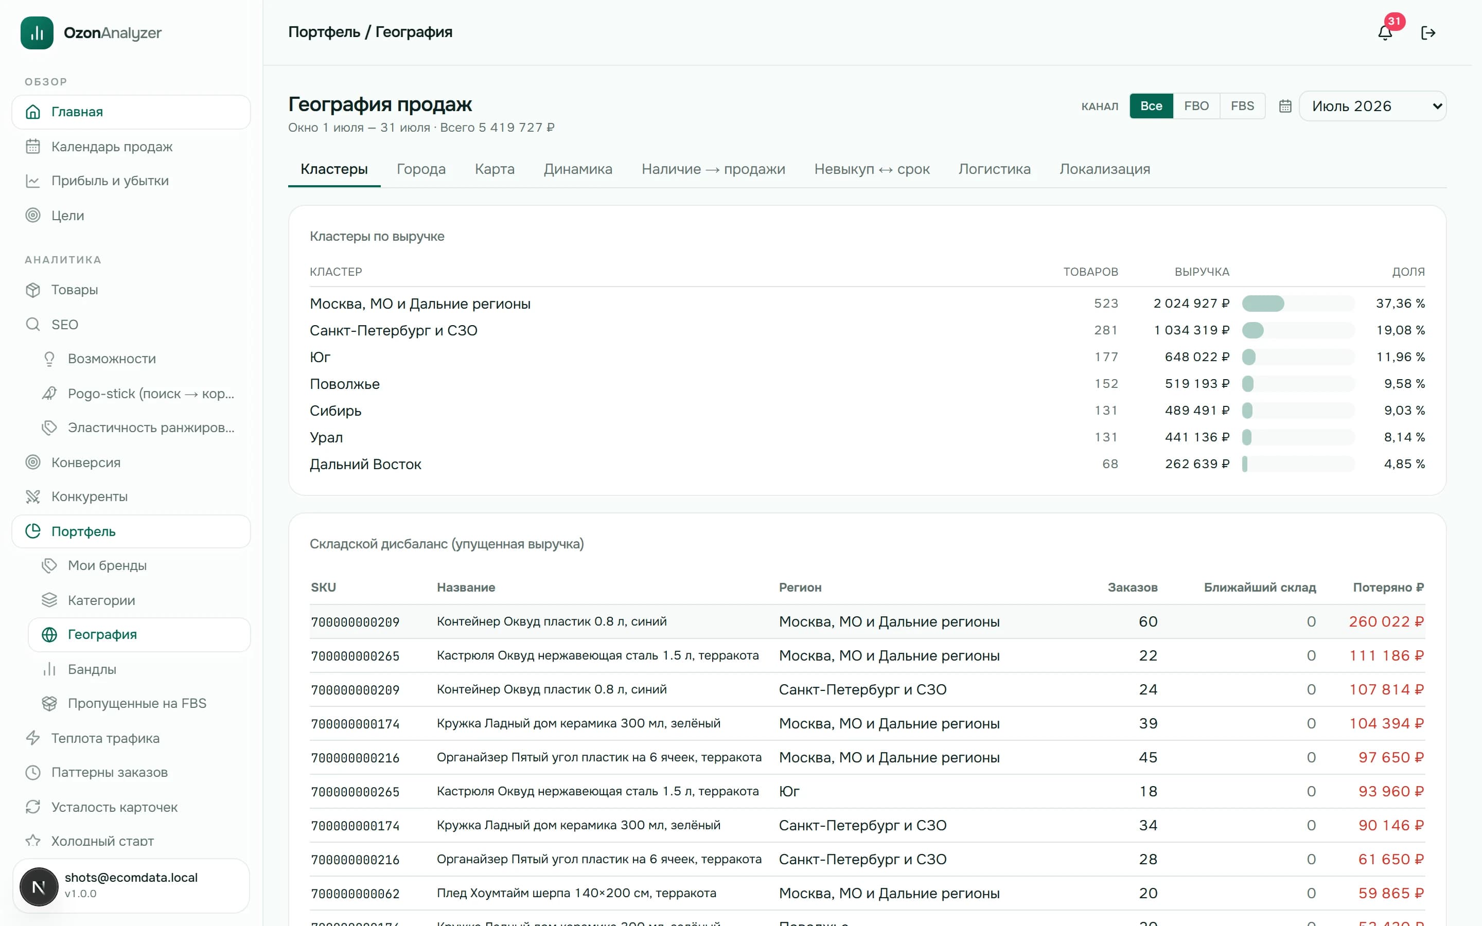Screen dimensions: 1482x926
Task: Click the Конкуренты crossed swords icon
Action: click(x=33, y=496)
